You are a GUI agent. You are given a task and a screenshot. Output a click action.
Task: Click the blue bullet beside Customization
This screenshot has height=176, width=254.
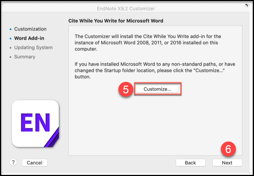click(x=10, y=29)
